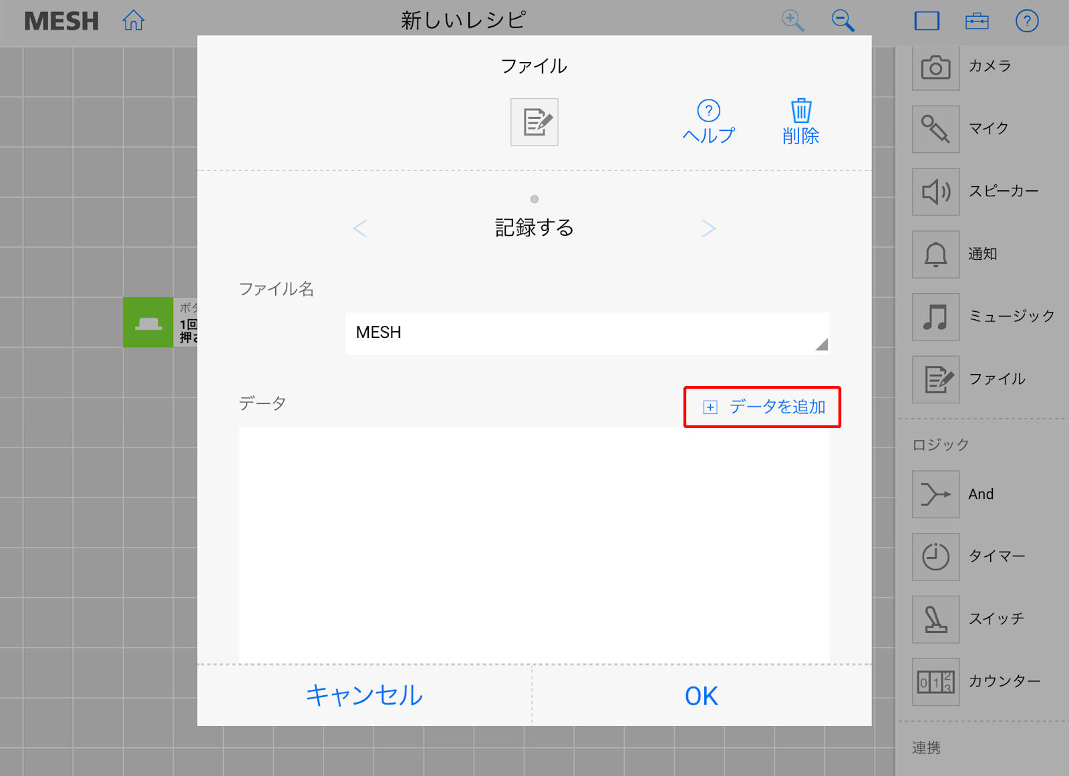Viewport: 1069px width, 776px height.
Task: Toggle the fullscreen canvas rectangle icon
Action: point(927,21)
